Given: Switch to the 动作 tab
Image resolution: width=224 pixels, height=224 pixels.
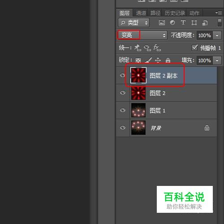Looking at the screenshot, I should point(194,13).
